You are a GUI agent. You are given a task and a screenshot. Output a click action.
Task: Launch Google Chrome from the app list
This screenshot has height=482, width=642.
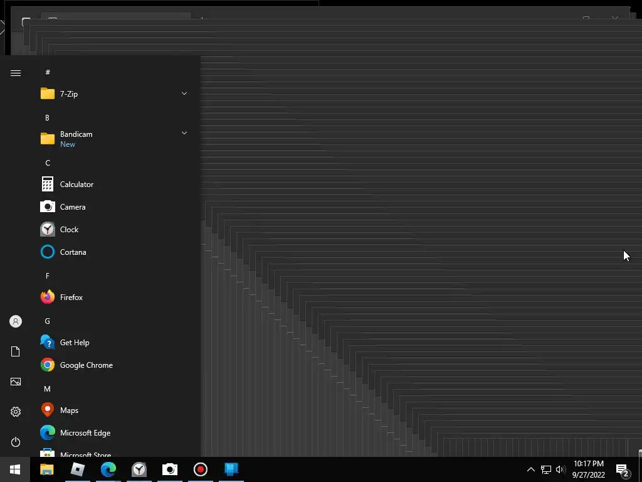click(x=114, y=365)
